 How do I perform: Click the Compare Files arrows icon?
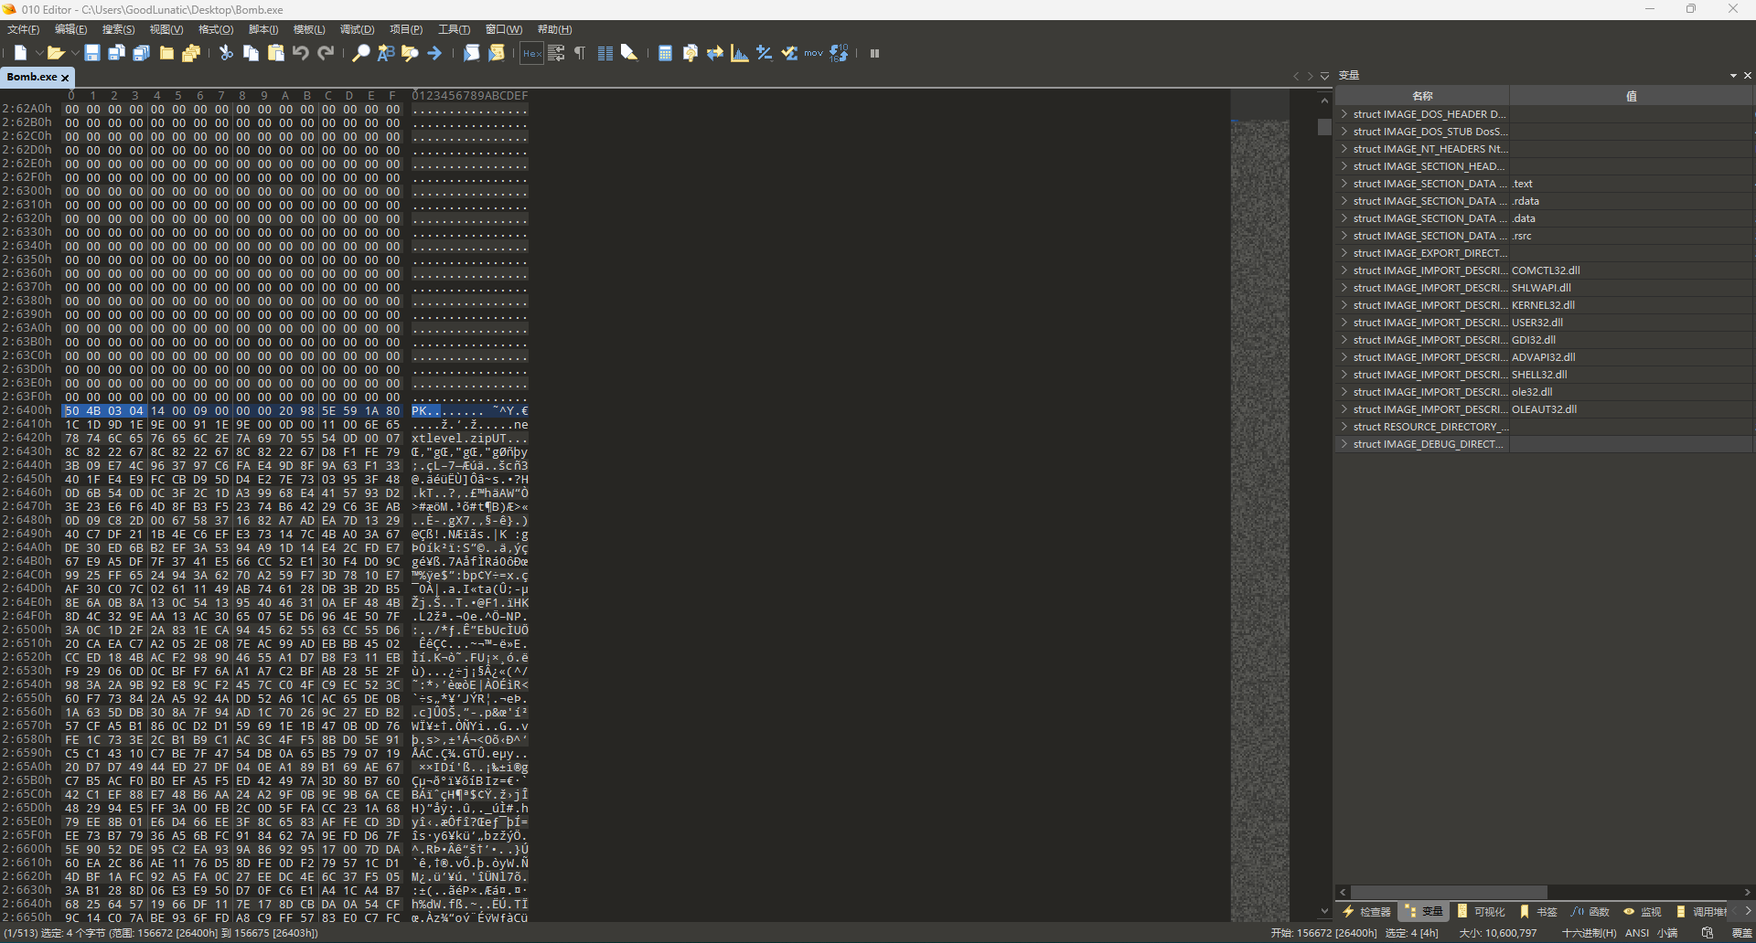(714, 53)
